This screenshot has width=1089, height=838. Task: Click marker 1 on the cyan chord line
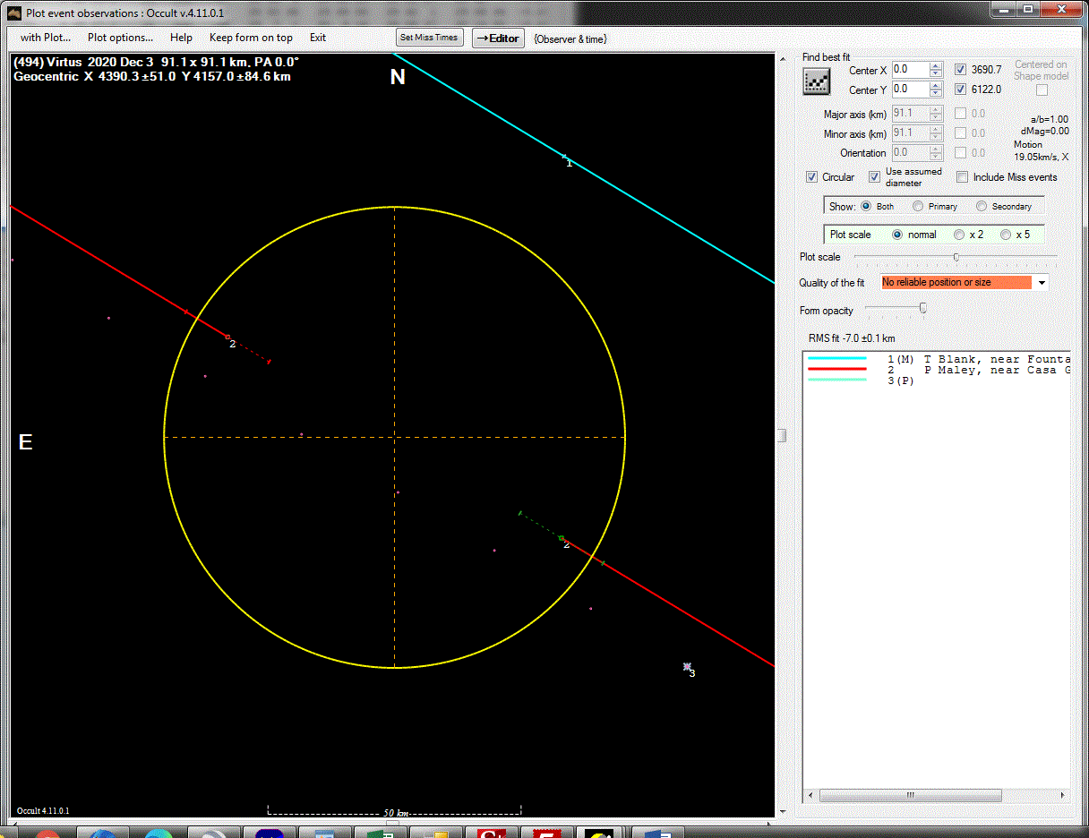click(x=564, y=157)
